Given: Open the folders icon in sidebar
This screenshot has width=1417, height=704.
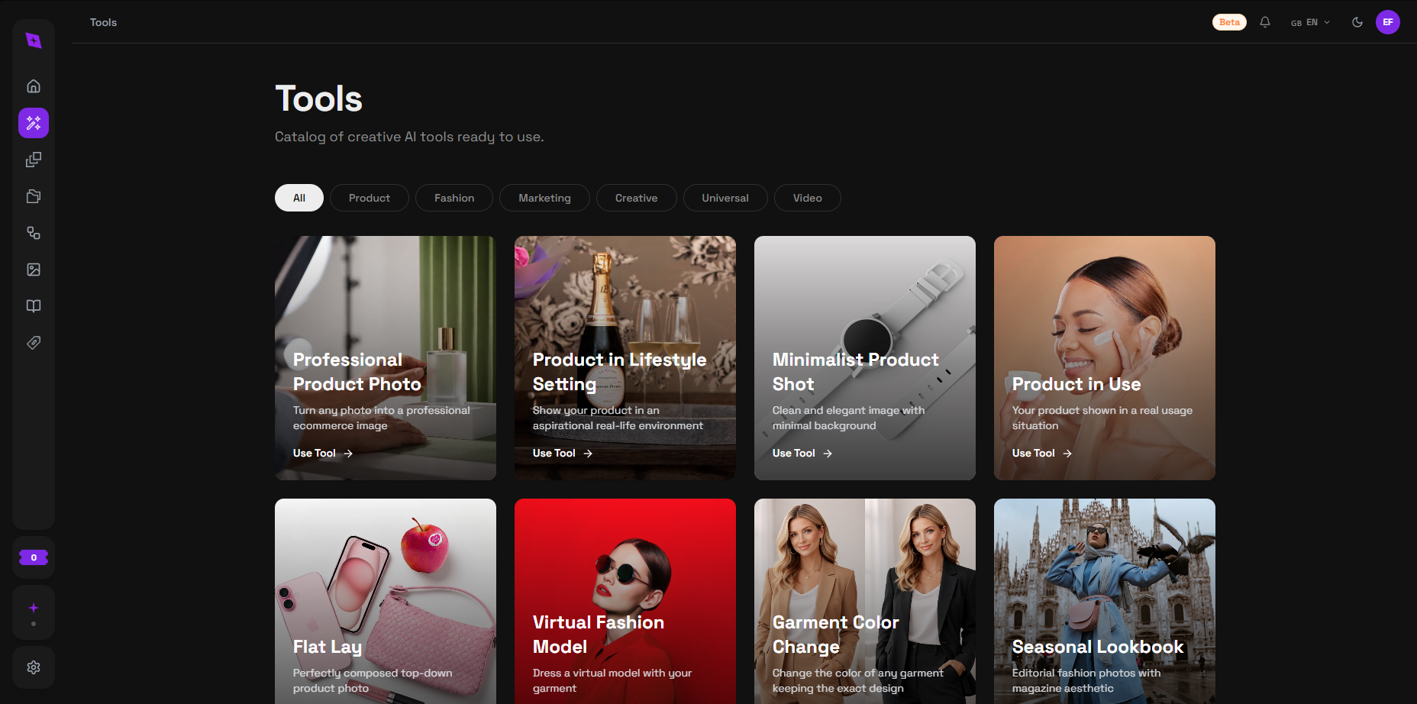Looking at the screenshot, I should point(34,196).
